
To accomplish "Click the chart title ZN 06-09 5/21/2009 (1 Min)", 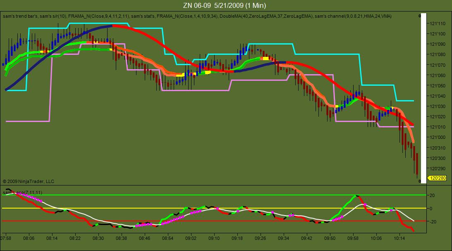I will click(x=224, y=5).
